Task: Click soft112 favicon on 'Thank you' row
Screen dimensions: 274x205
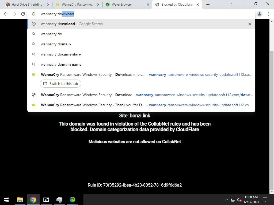Action: click(34, 105)
